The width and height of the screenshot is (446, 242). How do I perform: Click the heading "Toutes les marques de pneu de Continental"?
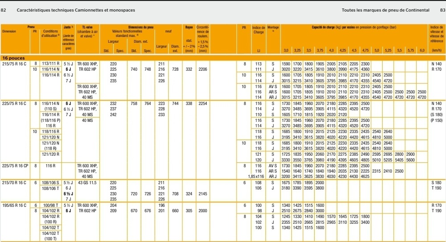pos(385,10)
